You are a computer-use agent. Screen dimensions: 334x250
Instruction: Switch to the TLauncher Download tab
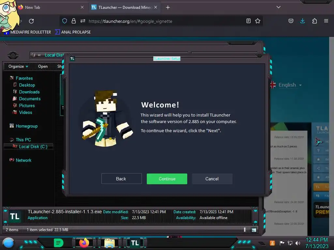click(124, 7)
